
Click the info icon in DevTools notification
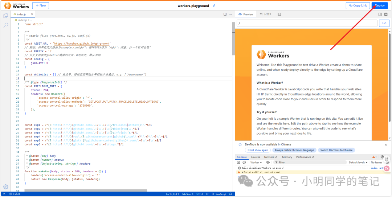pos(240,144)
